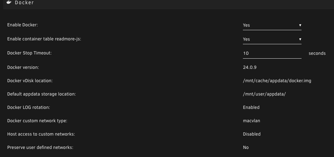The image size is (334, 157).
Task: Click the Preserve user defined networks label
Action: (x=40, y=148)
